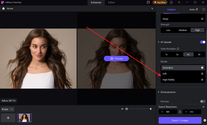Choose the 1x scale multiplier
The height and width of the screenshot is (125, 207).
[x=166, y=54]
